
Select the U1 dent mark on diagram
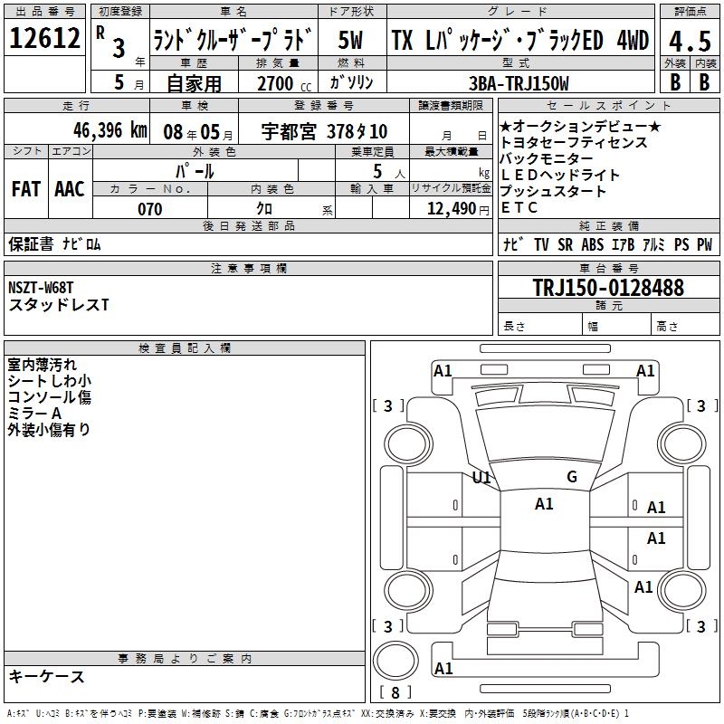[481, 477]
